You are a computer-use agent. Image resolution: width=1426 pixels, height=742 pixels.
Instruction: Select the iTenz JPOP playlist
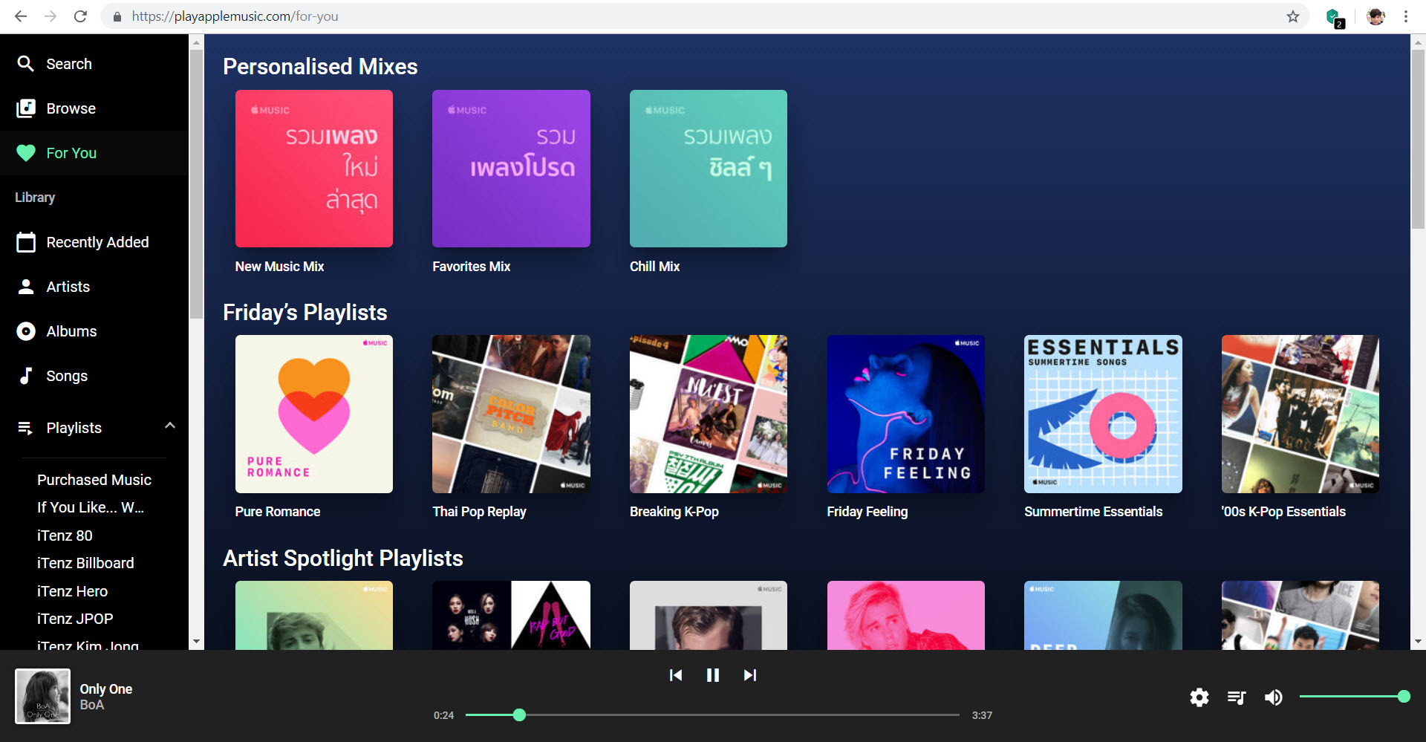pos(75,619)
